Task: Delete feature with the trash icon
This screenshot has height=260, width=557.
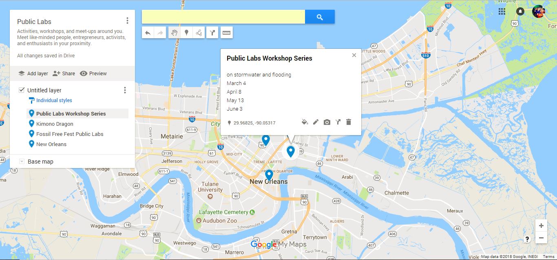Action: 349,122
